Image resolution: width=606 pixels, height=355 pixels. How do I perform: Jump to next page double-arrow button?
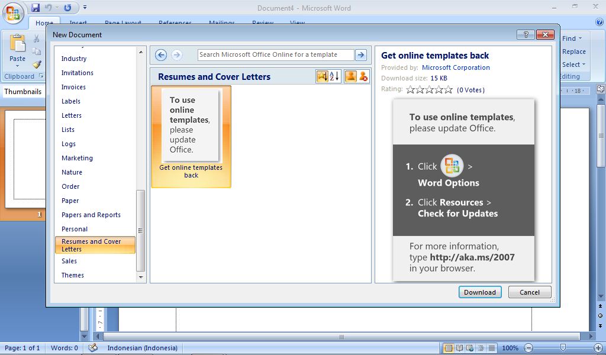[600, 325]
